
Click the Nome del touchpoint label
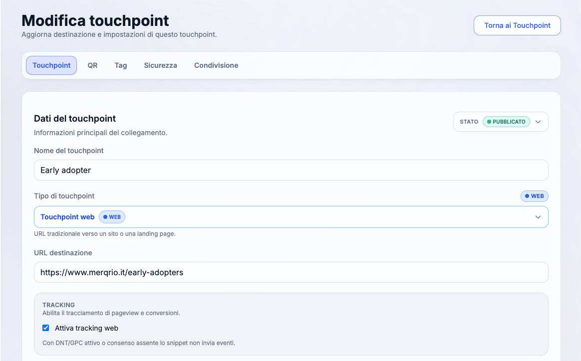click(x=69, y=151)
